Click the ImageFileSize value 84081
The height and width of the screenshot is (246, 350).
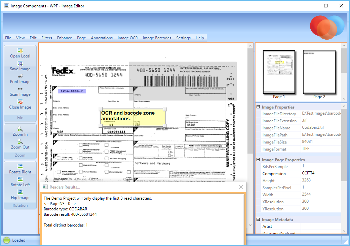307,141
